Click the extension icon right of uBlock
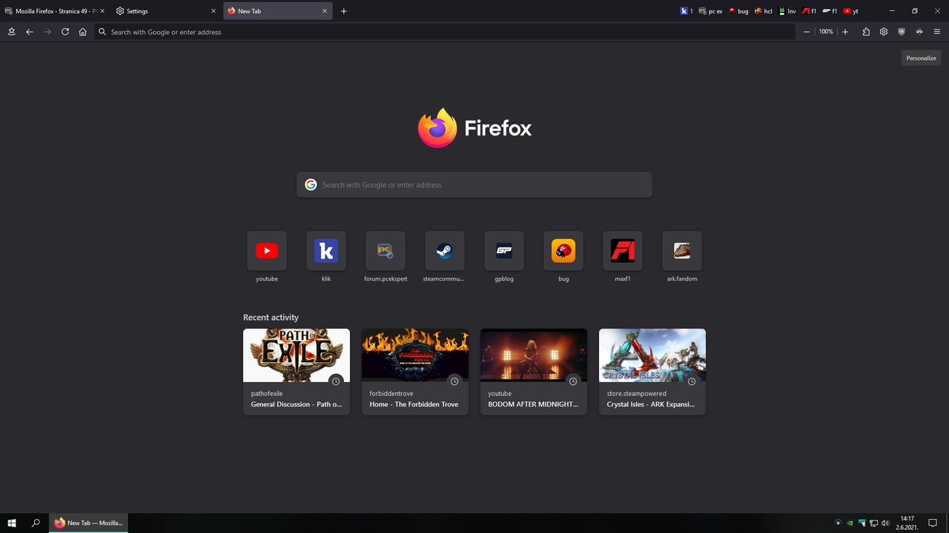The height and width of the screenshot is (533, 949). click(x=919, y=32)
